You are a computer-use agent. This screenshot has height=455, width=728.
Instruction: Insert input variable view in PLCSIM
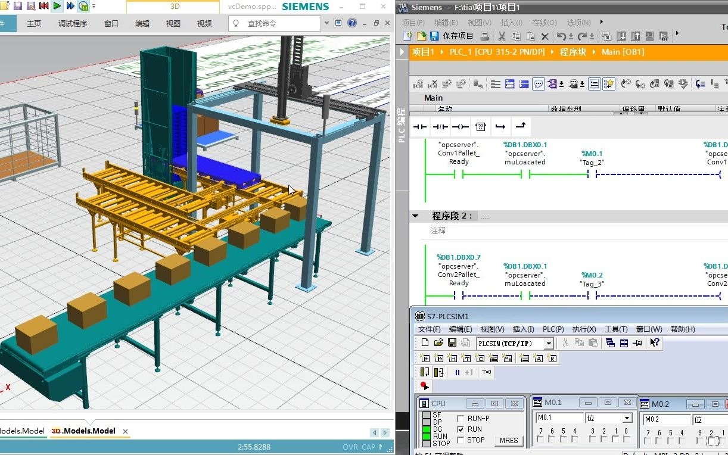pyautogui.click(x=425, y=358)
